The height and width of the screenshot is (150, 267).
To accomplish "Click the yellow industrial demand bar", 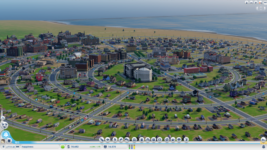I will point(134,147).
